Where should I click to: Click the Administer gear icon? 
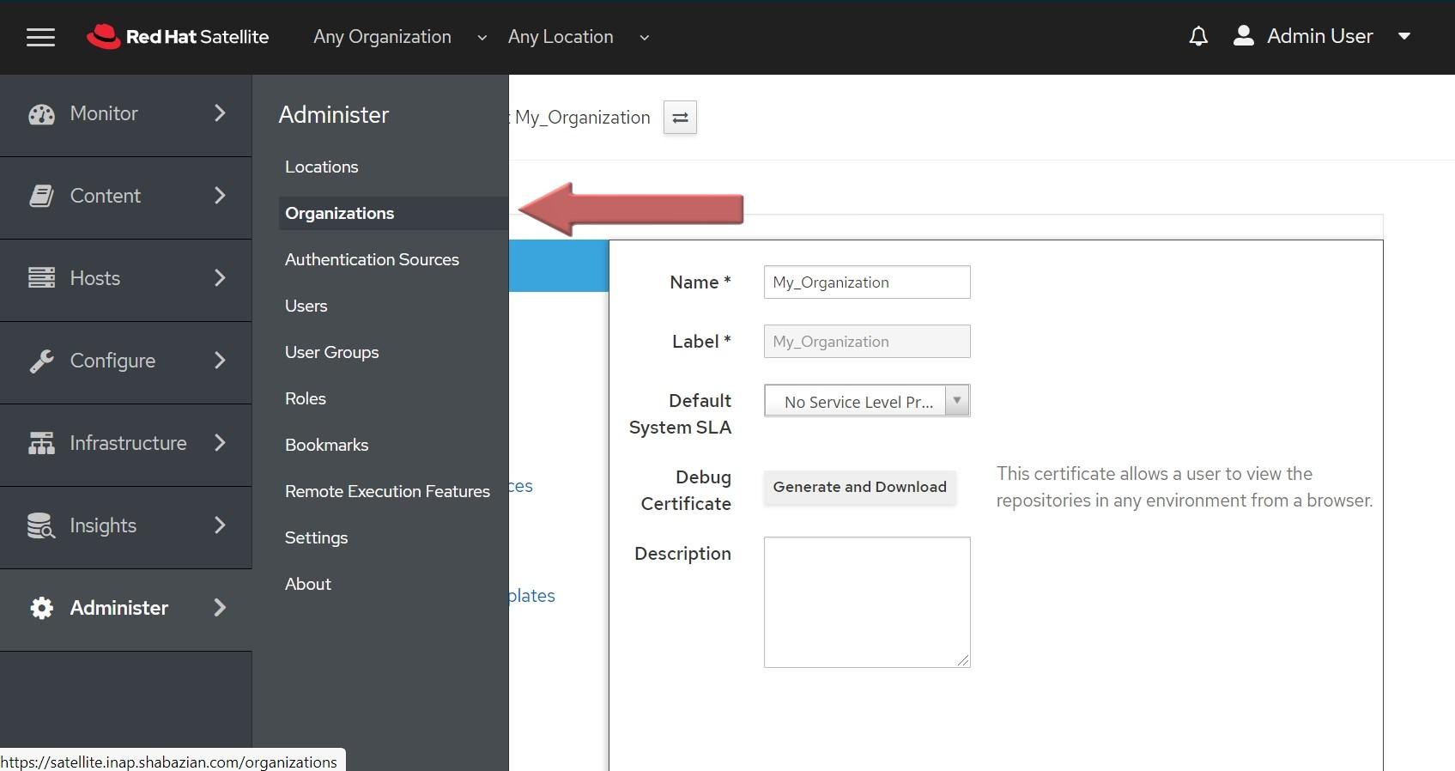pos(41,608)
